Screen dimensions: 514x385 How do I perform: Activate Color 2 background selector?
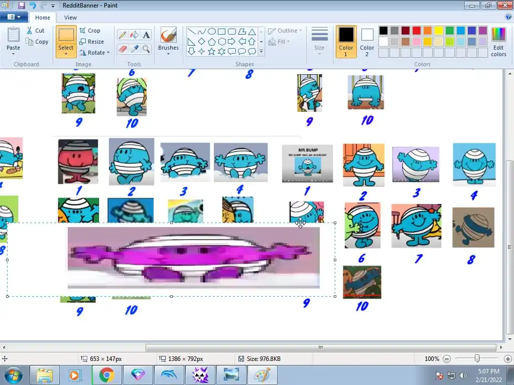[367, 42]
